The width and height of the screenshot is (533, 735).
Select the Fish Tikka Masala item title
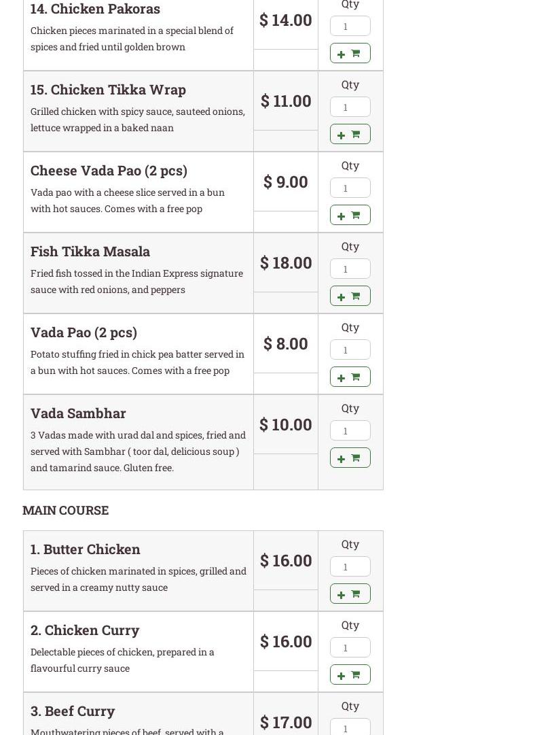coord(90,251)
